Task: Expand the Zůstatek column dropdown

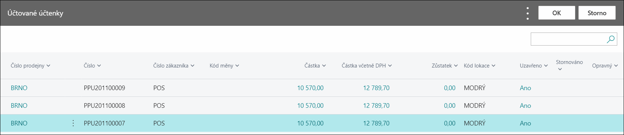Action: tap(456, 66)
